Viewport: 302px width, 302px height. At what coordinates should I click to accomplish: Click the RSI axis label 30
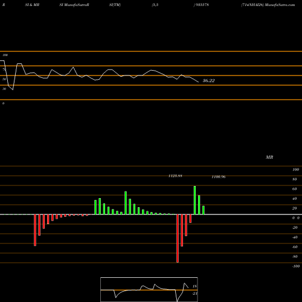[x=4, y=89]
